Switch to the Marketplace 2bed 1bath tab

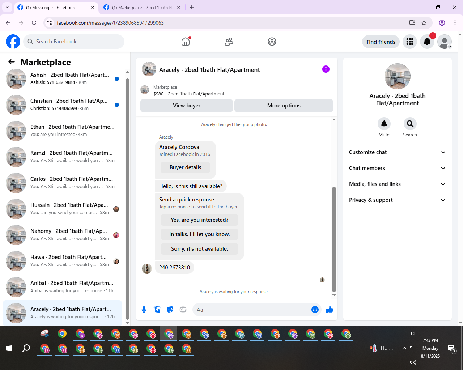[142, 7]
